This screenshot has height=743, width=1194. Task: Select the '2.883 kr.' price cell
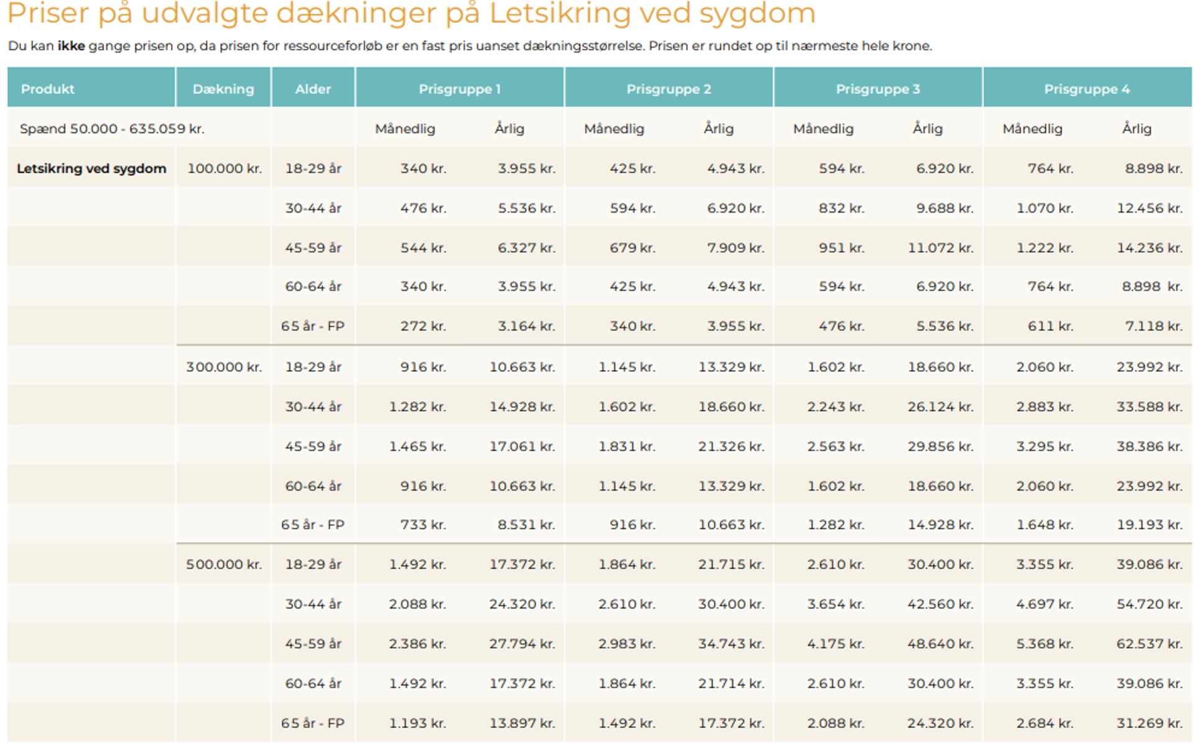[x=1045, y=407]
